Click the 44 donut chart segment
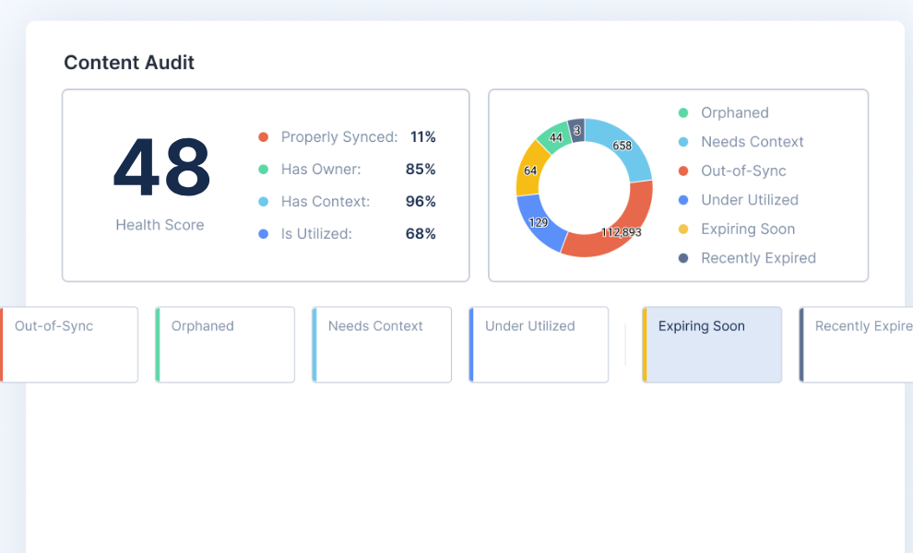 click(x=555, y=137)
